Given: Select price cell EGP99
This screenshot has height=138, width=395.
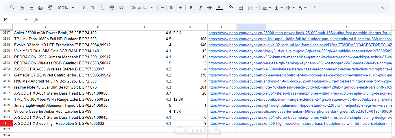Looking at the screenshot, I should 98,111.
